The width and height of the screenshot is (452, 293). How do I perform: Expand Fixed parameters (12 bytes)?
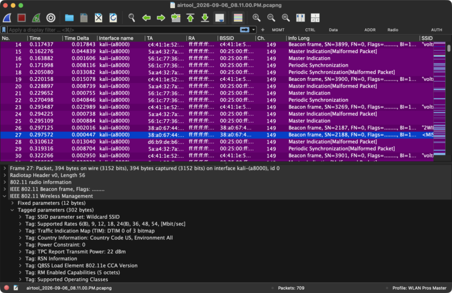(x=12, y=203)
